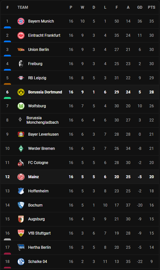Screen dimensions: 160x270
Task: Select the Freiburg row in standings
Action: 80,64
